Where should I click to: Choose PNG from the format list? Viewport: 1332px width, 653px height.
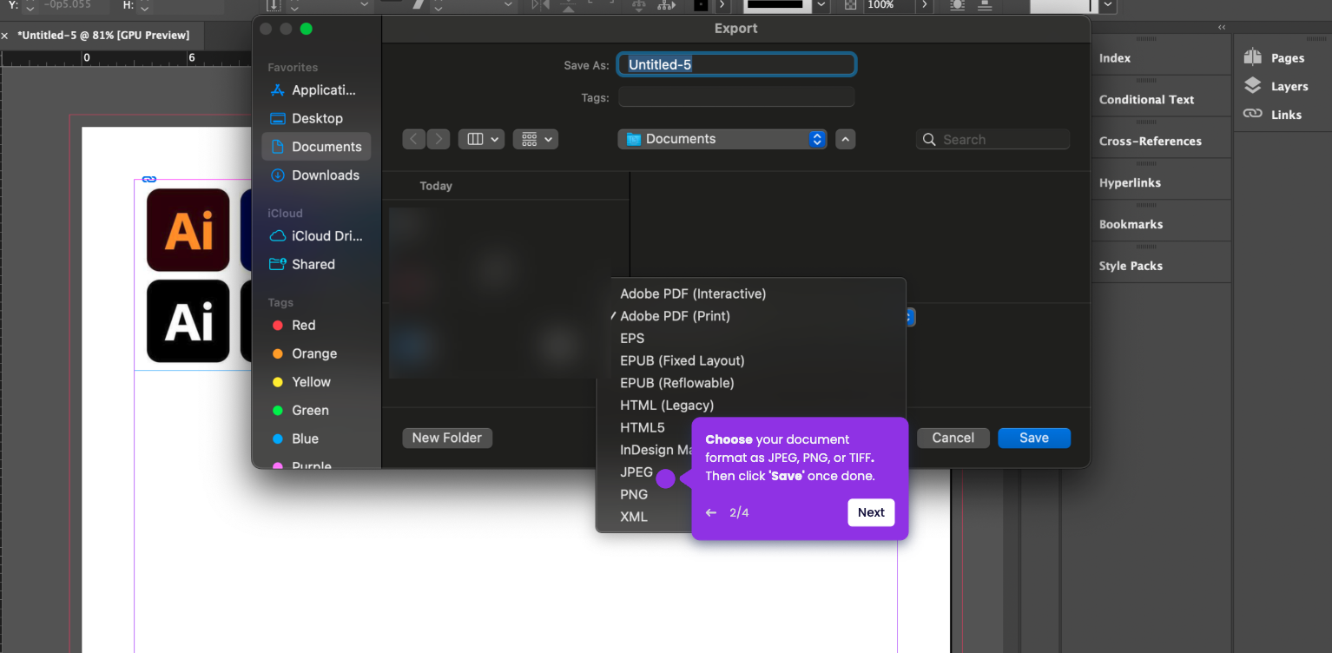[635, 494]
